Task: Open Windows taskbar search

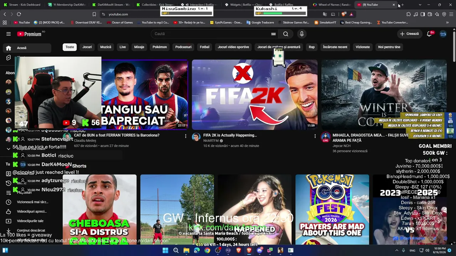Action: coord(176,250)
